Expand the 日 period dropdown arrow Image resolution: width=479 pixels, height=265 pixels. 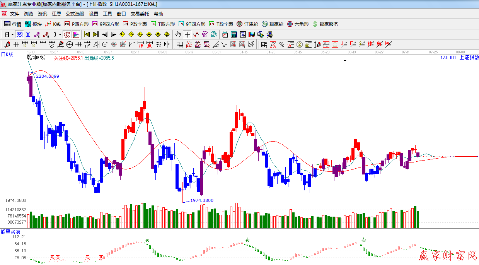(x=12, y=34)
